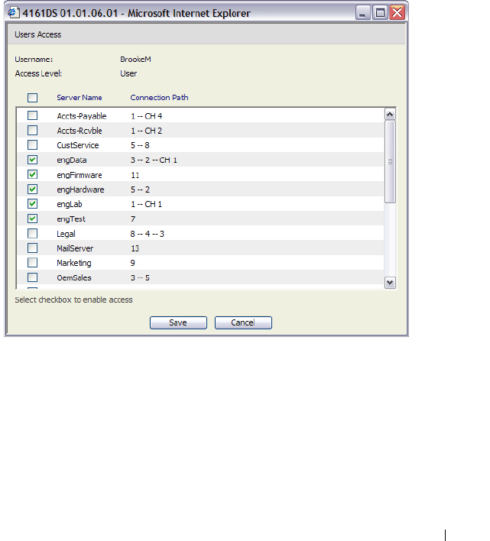The width and height of the screenshot is (490, 541).
Task: Click the engData server name
Action: click(x=72, y=160)
